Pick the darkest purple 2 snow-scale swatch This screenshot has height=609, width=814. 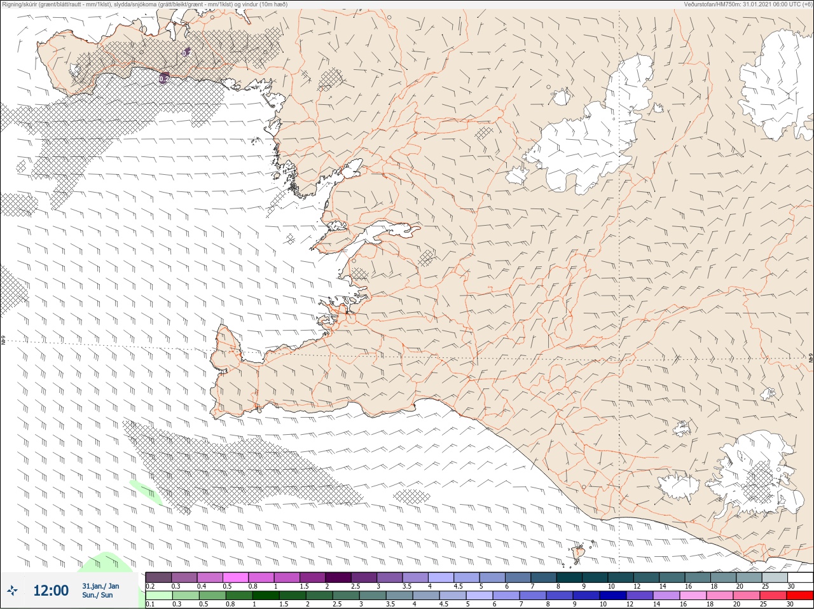(x=338, y=577)
